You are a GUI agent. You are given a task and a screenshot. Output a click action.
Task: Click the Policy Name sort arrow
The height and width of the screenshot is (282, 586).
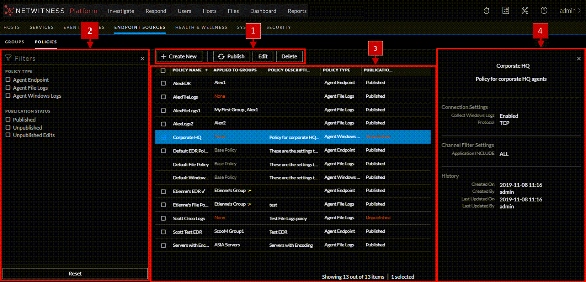click(x=206, y=70)
